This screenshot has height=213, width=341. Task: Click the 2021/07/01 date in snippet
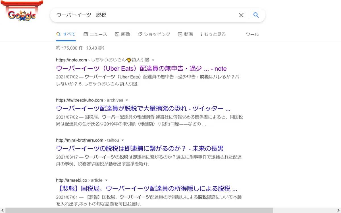coord(67,197)
